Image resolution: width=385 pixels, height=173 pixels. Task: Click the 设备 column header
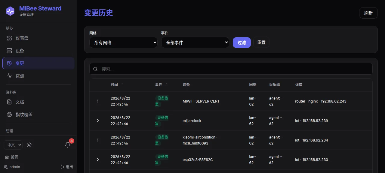(x=186, y=85)
